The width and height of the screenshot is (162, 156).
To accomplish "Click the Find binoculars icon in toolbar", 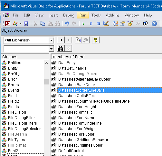I will (x=58, y=24).
